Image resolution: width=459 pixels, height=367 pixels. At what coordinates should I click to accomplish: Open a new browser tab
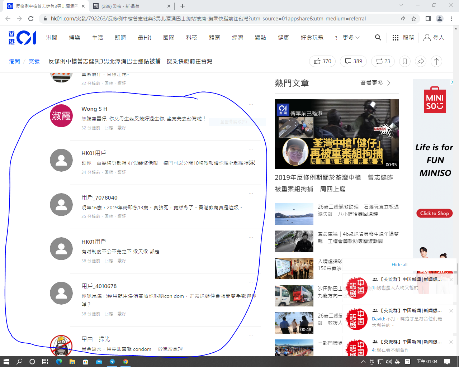coord(183,6)
